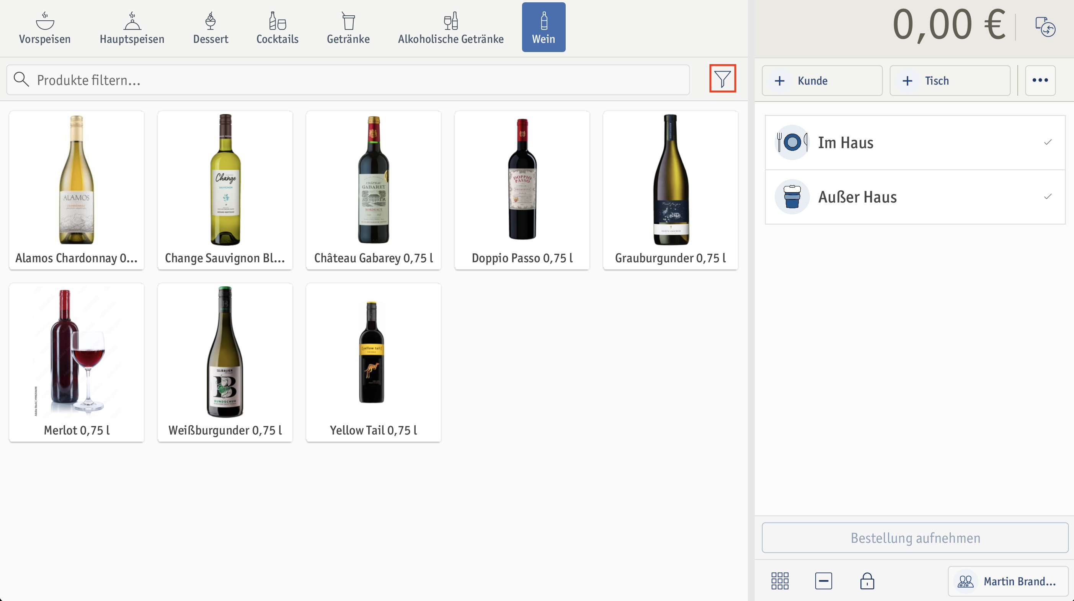This screenshot has height=601, width=1074.
Task: Open the grid menu icon
Action: pyautogui.click(x=780, y=581)
